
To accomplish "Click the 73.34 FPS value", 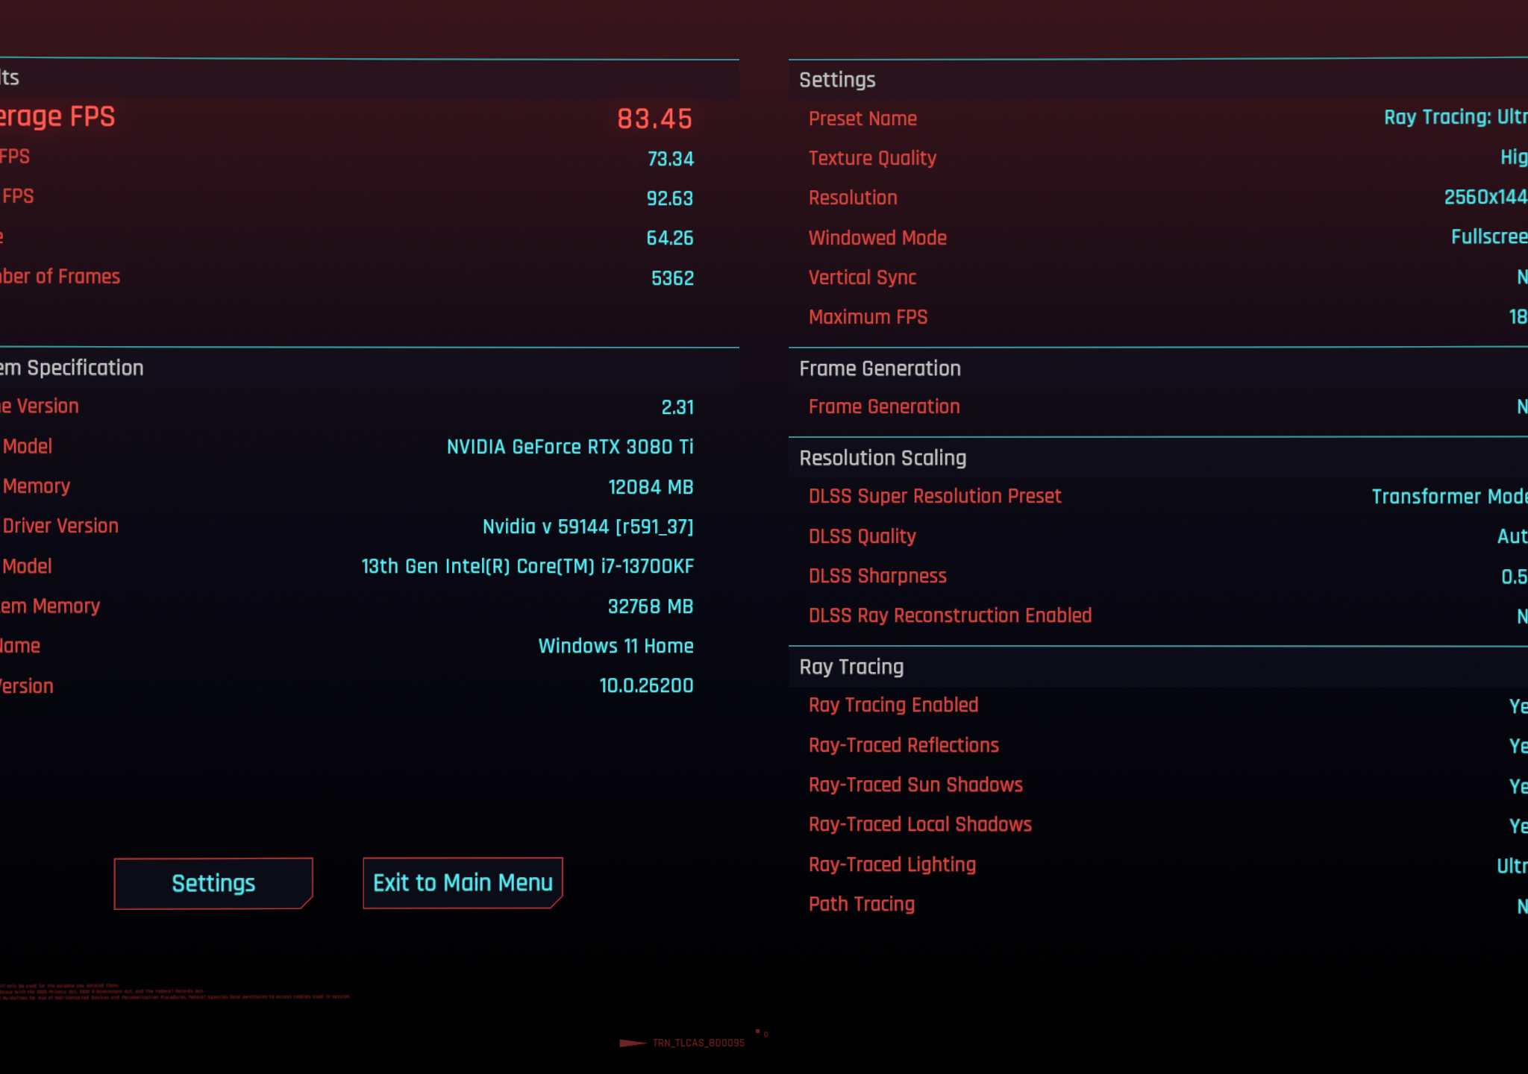I will pos(670,159).
